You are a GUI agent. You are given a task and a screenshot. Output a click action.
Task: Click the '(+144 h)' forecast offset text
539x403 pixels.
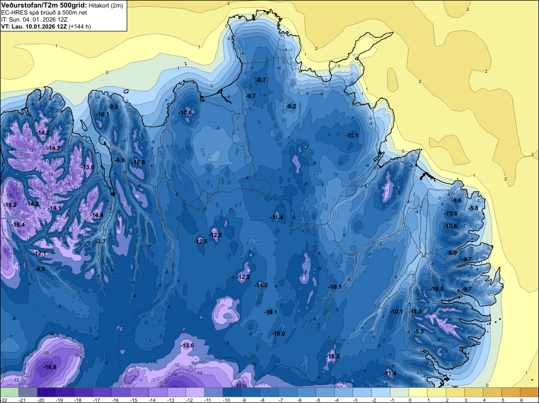(x=80, y=26)
